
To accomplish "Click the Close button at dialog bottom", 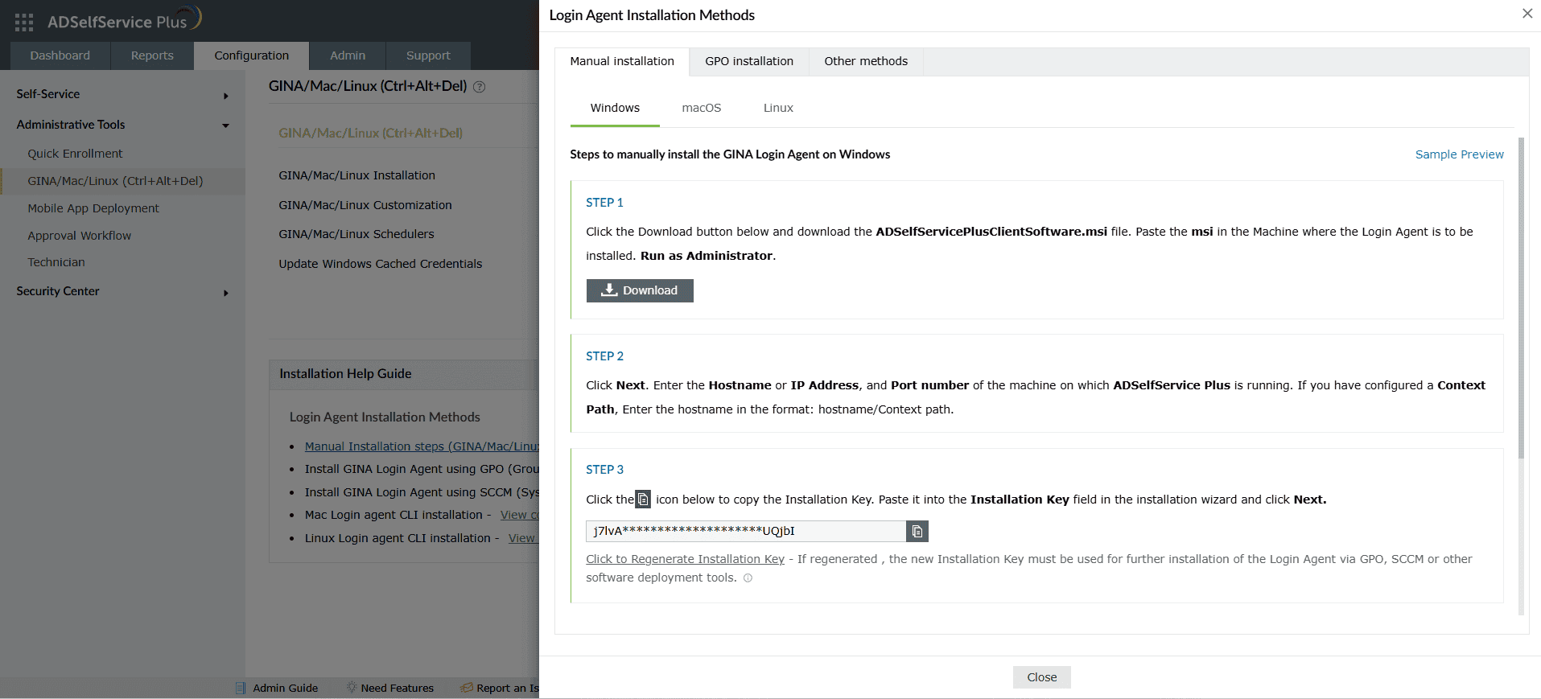I will (1042, 677).
